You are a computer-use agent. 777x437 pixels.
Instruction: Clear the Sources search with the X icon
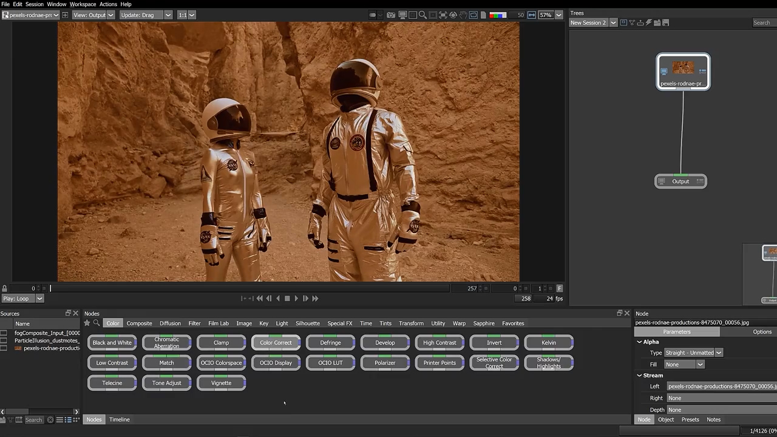50,420
